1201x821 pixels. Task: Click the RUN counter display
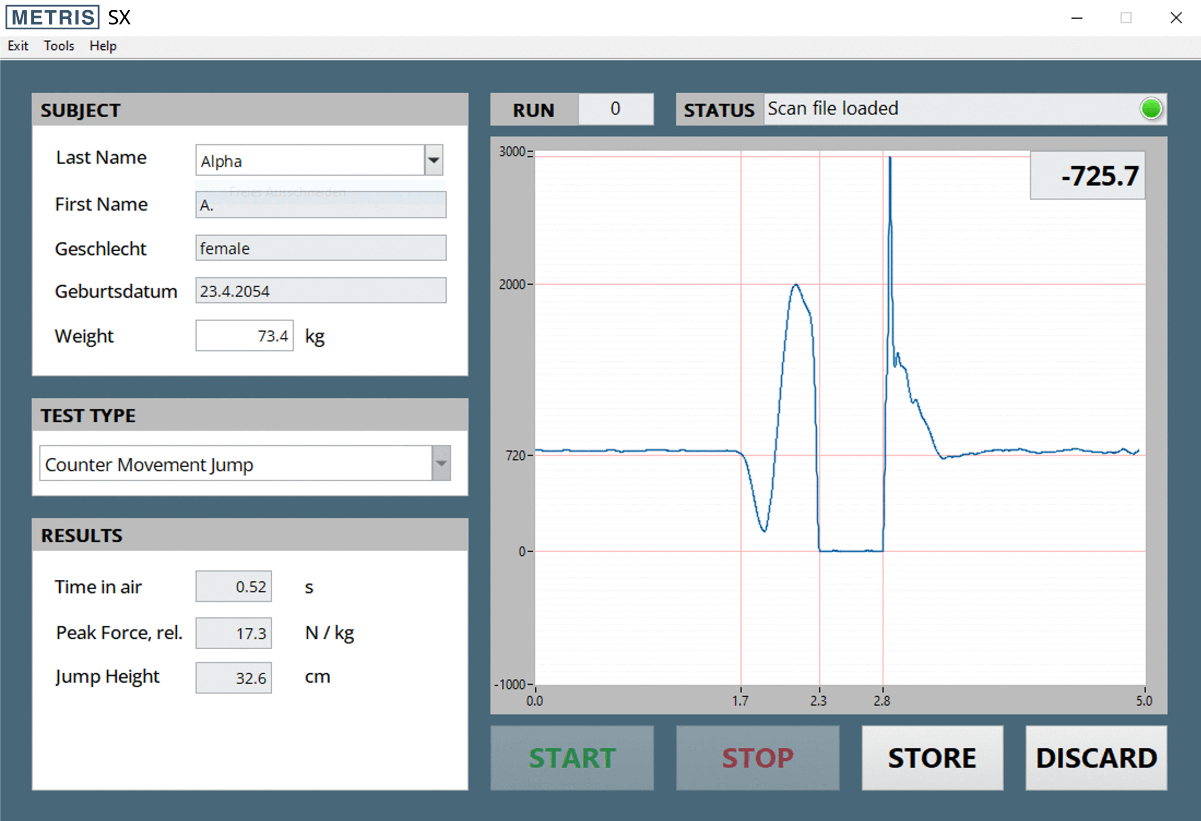616,109
